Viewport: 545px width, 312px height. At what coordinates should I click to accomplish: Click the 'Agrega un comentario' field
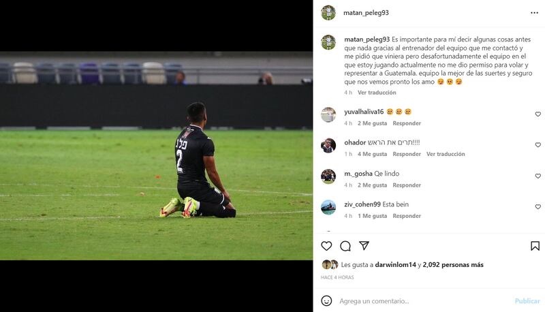point(424,301)
